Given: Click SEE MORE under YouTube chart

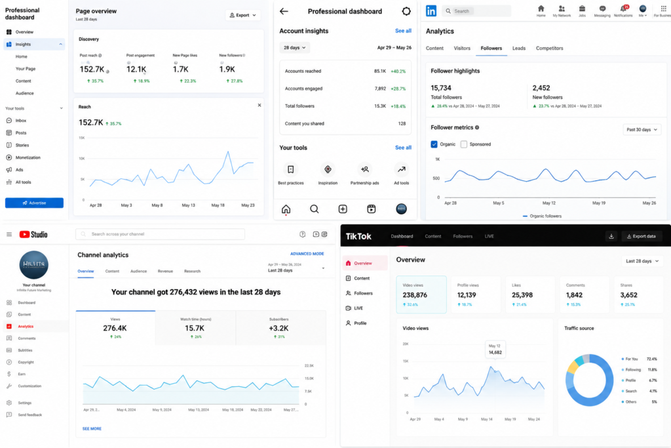Looking at the screenshot, I should [x=92, y=429].
